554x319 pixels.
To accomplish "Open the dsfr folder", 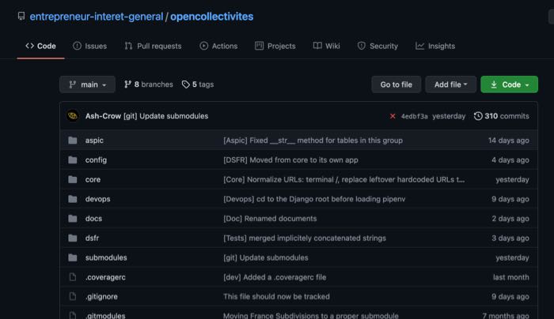I will pos(92,238).
